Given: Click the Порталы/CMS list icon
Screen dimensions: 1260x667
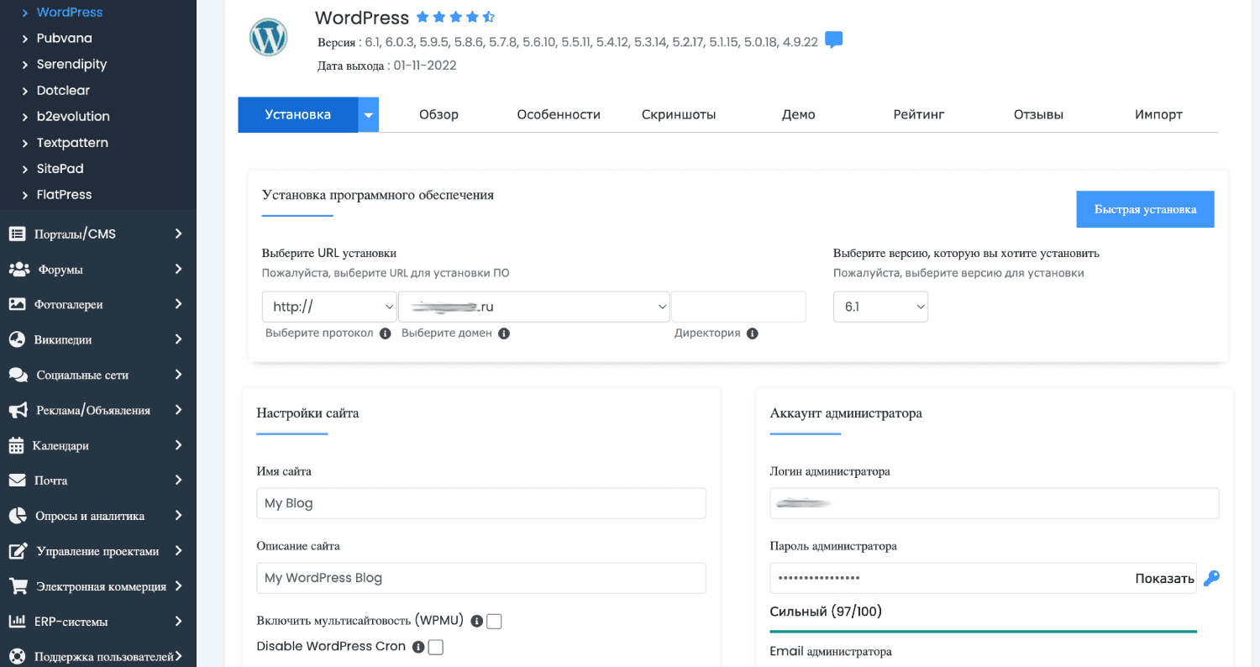Looking at the screenshot, I should coord(17,234).
